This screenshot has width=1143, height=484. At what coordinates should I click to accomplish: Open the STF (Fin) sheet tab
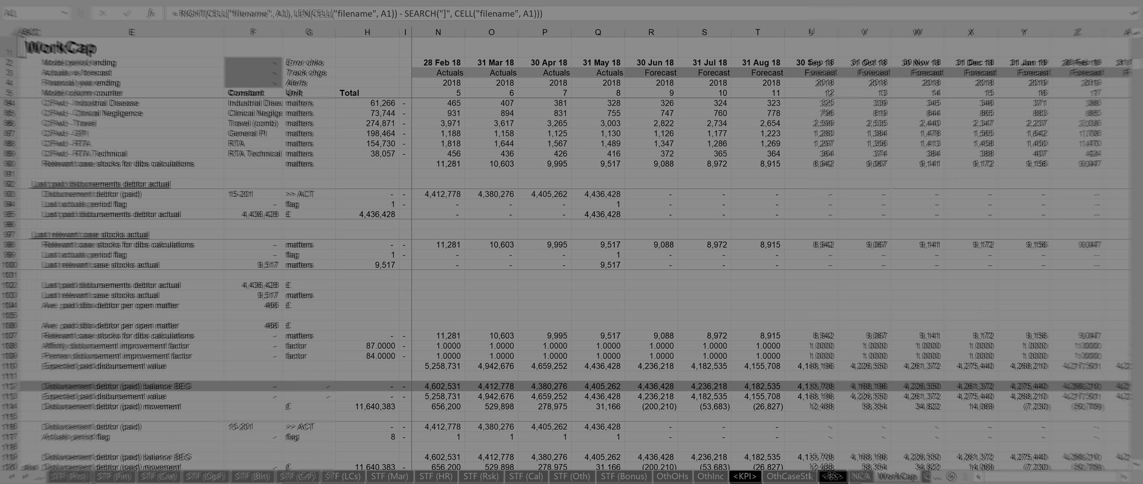coord(114,476)
